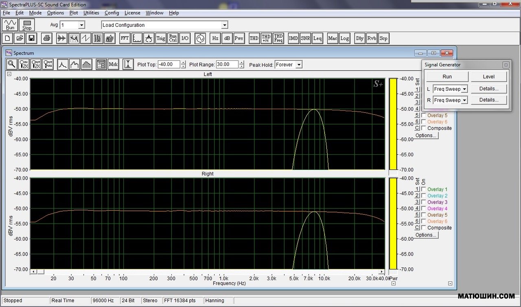Screen dimensions: 521x307
Task: Click the Run button in main toolbar
Action: pyautogui.click(x=10, y=25)
